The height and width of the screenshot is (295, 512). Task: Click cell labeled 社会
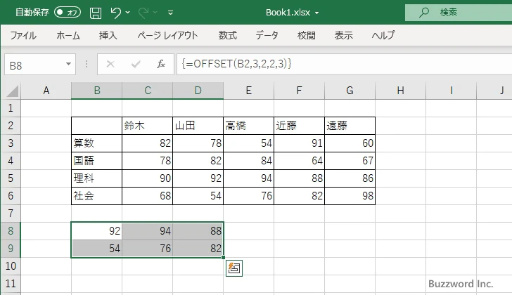point(96,196)
